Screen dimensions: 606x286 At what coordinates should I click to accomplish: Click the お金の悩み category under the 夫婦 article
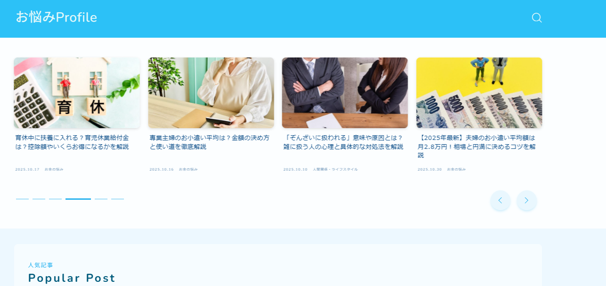456,169
